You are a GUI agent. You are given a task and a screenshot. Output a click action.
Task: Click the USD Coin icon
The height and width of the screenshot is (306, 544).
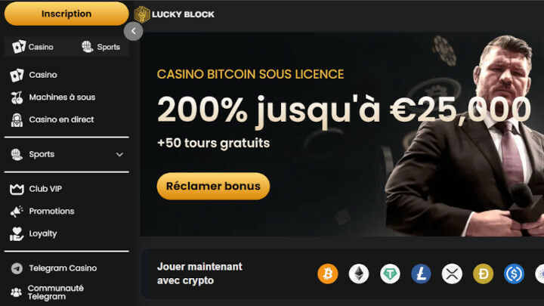[514, 274]
